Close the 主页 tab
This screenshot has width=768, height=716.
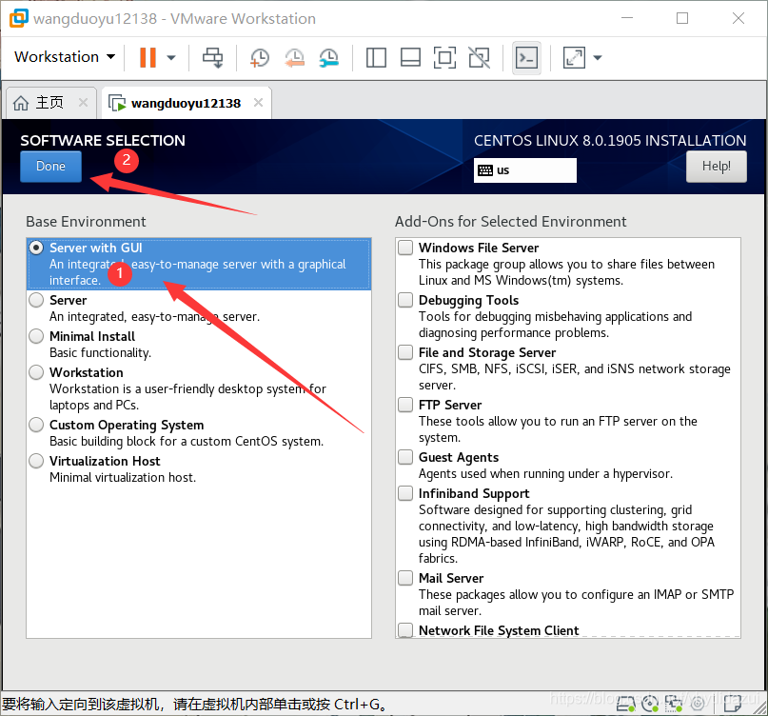(x=83, y=103)
